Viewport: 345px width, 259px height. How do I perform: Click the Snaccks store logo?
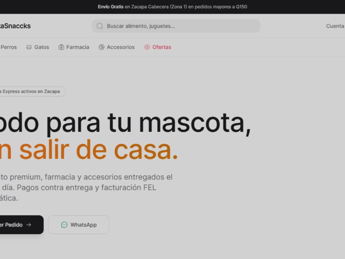(x=16, y=26)
